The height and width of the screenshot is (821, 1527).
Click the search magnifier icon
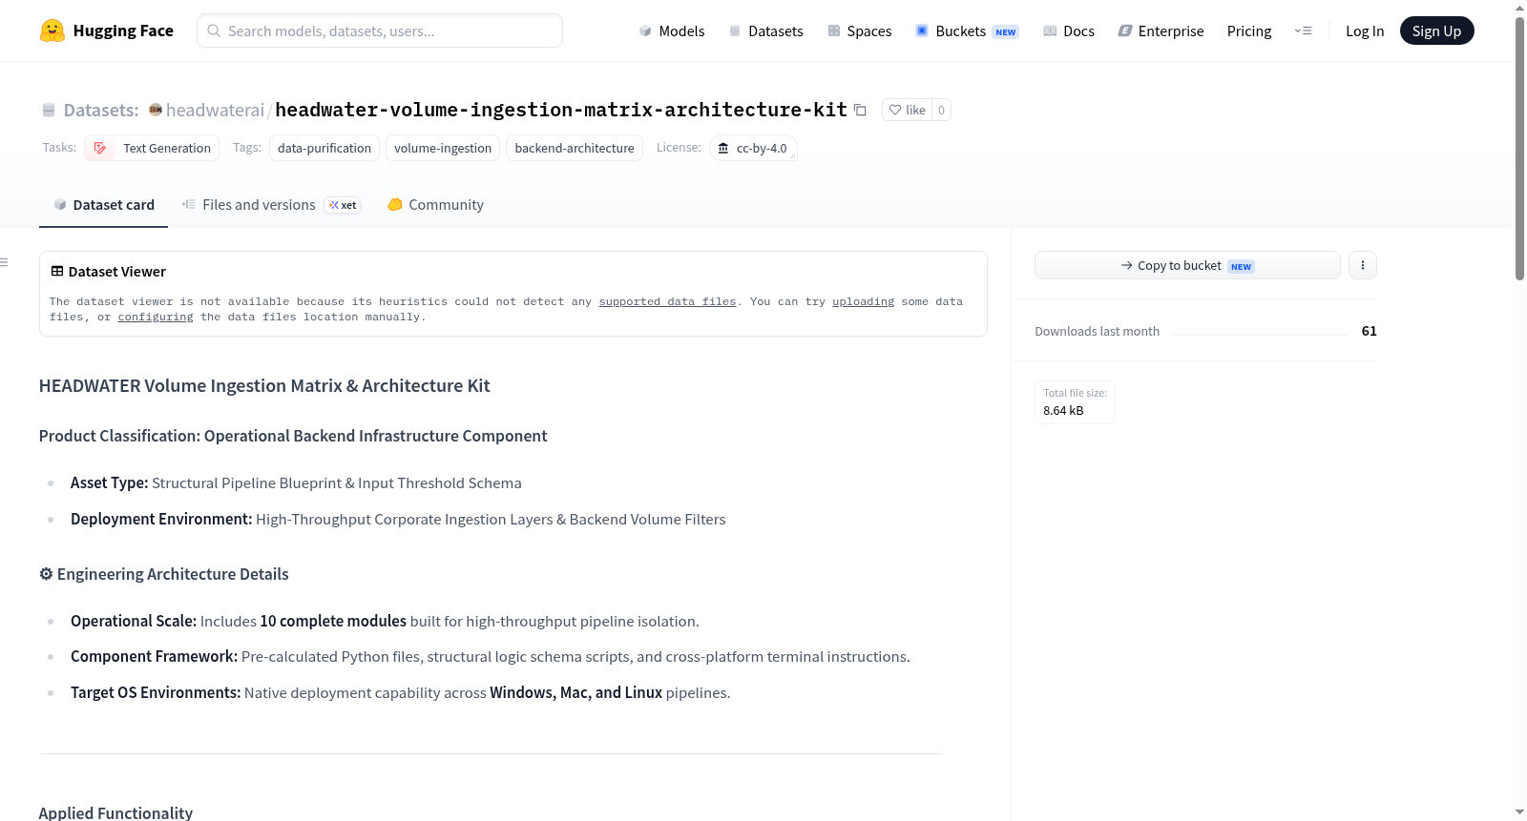pyautogui.click(x=214, y=31)
